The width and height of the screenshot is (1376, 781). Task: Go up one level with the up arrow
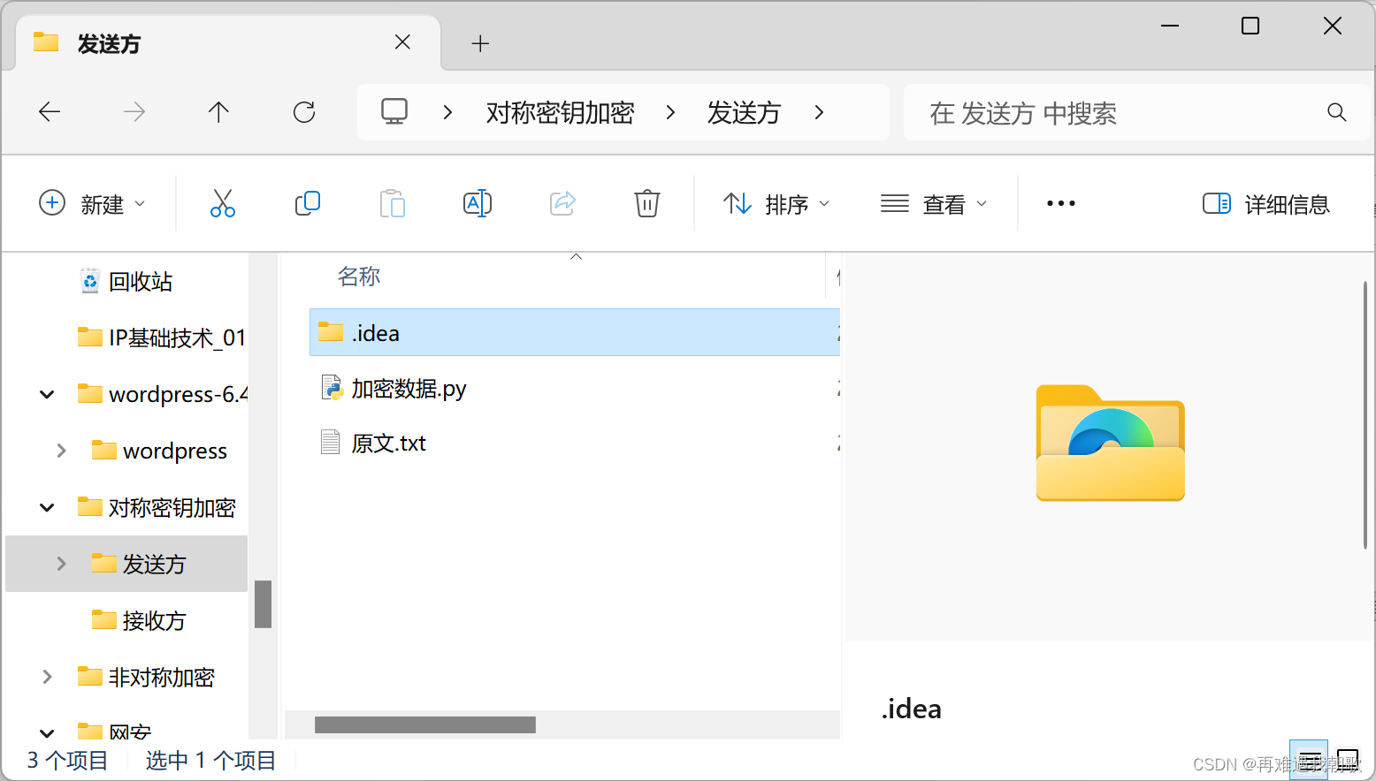[x=218, y=111]
